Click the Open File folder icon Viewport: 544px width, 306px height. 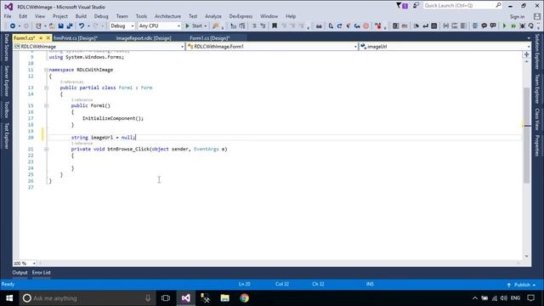coord(52,26)
